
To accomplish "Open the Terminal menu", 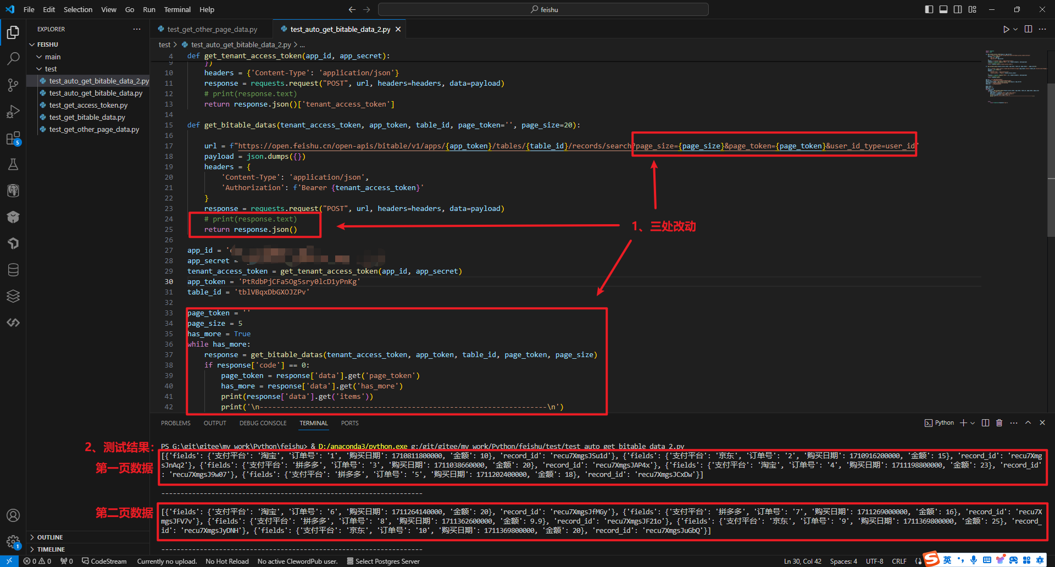I will pyautogui.click(x=177, y=9).
